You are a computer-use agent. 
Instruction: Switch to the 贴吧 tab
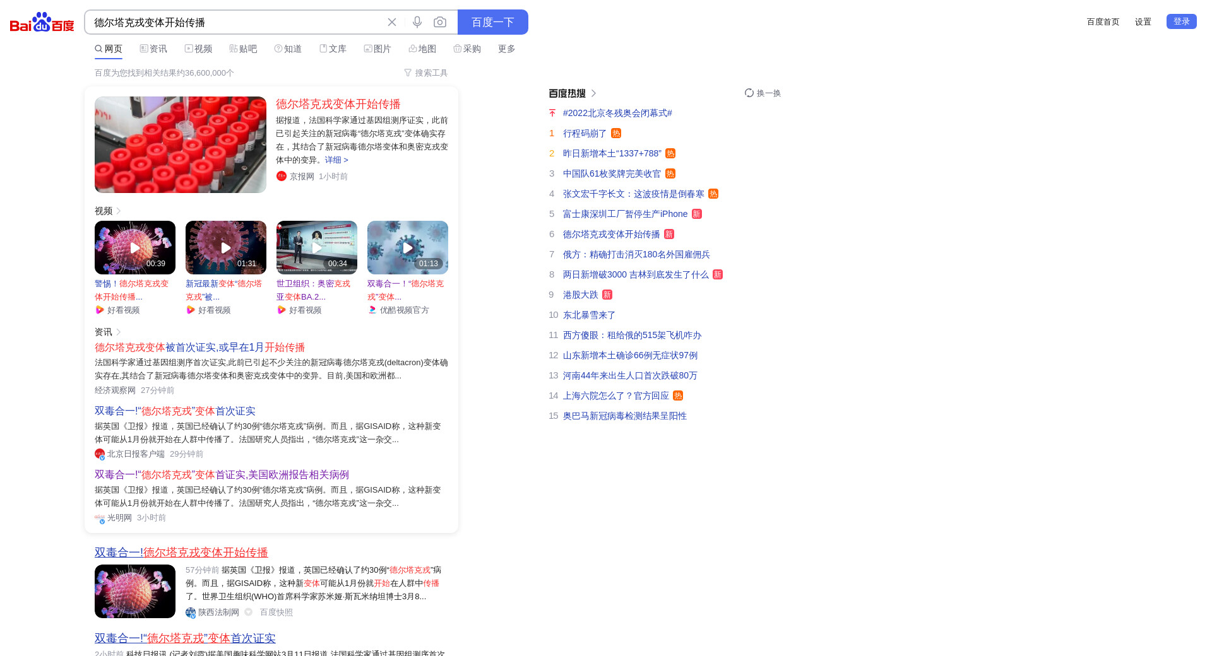243,49
